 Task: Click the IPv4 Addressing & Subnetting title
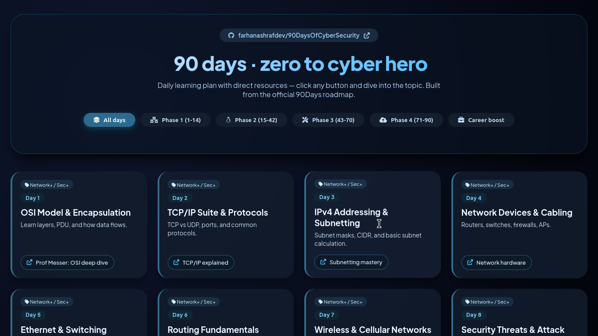click(x=351, y=217)
